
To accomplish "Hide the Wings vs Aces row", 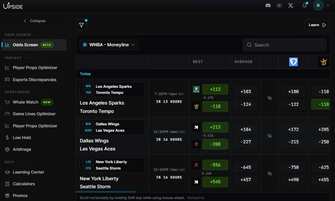I will pos(270,136).
